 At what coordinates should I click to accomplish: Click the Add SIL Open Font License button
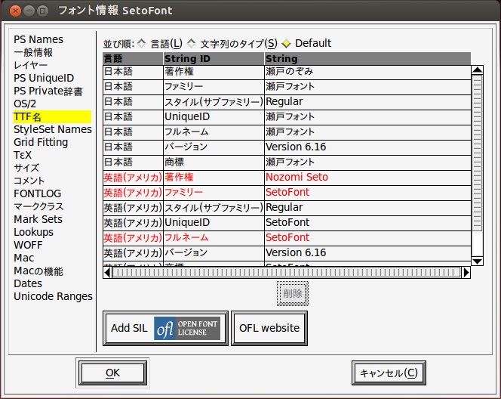pos(165,328)
